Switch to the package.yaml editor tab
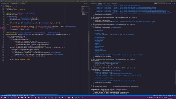 point(15,3)
